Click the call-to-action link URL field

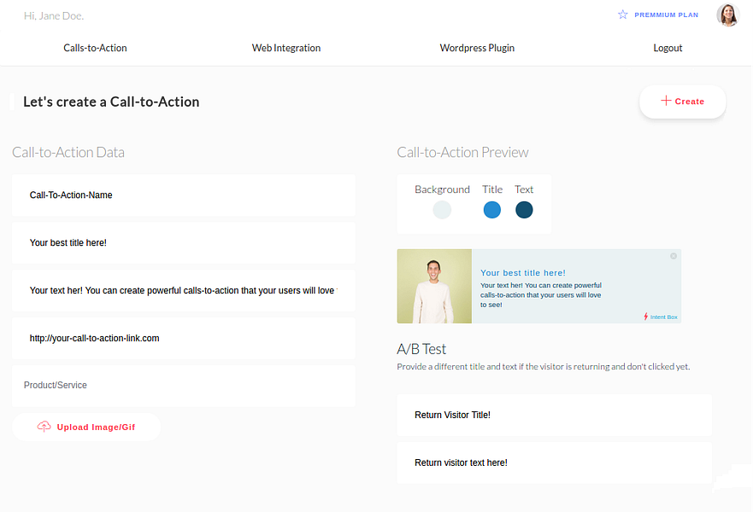tap(184, 339)
